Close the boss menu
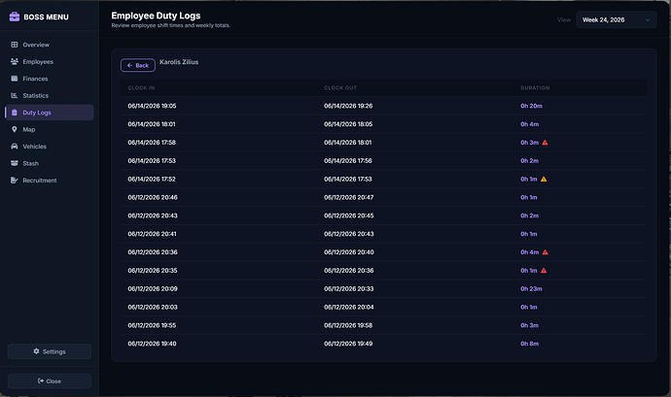 [50, 380]
